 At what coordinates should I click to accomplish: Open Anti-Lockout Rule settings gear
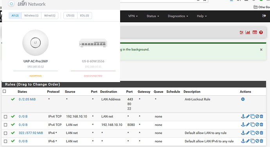click(243, 99)
